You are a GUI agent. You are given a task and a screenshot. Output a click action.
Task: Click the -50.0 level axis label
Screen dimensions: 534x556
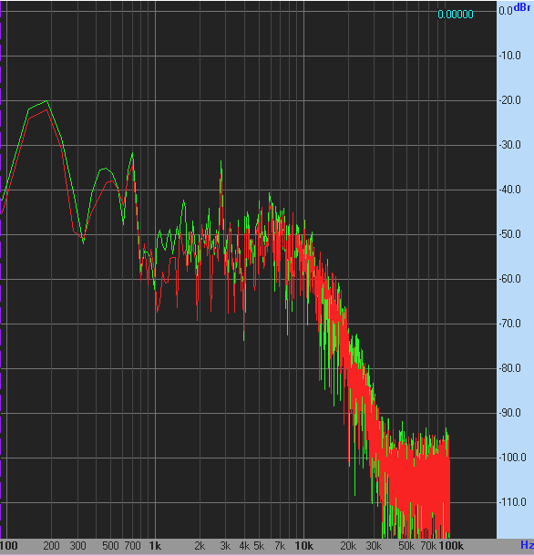tap(510, 234)
